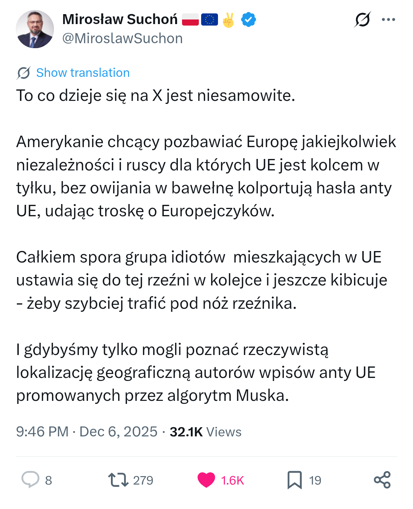Open the @MiroslawSuchon handle link
This screenshot has height=509, width=413.
(x=122, y=39)
